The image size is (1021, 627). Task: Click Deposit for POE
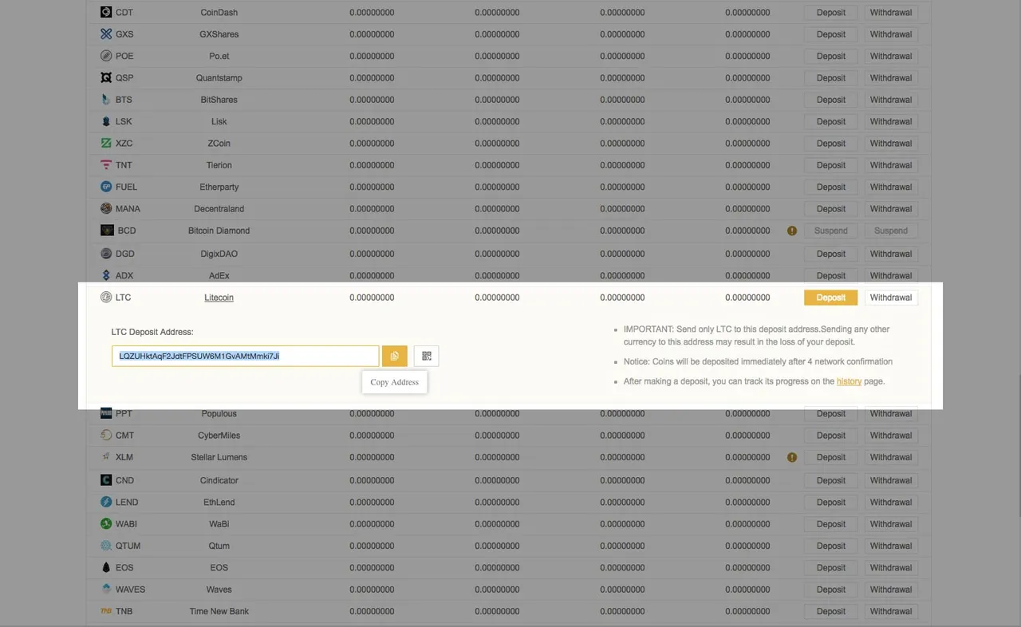pyautogui.click(x=830, y=56)
